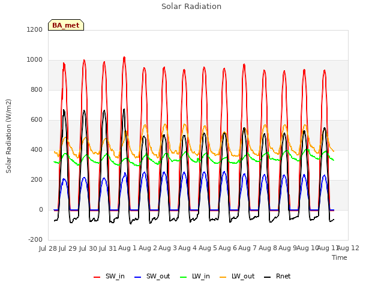Click the Jul 28 x-axis label

pyautogui.click(x=48, y=248)
